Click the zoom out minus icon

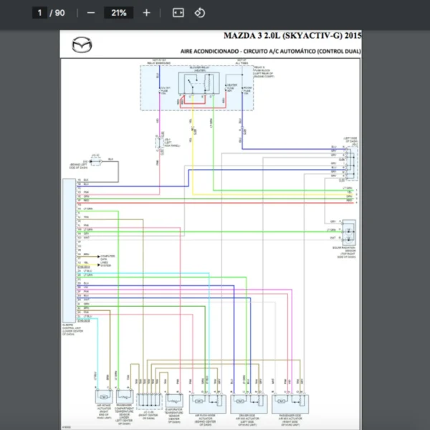pyautogui.click(x=90, y=13)
